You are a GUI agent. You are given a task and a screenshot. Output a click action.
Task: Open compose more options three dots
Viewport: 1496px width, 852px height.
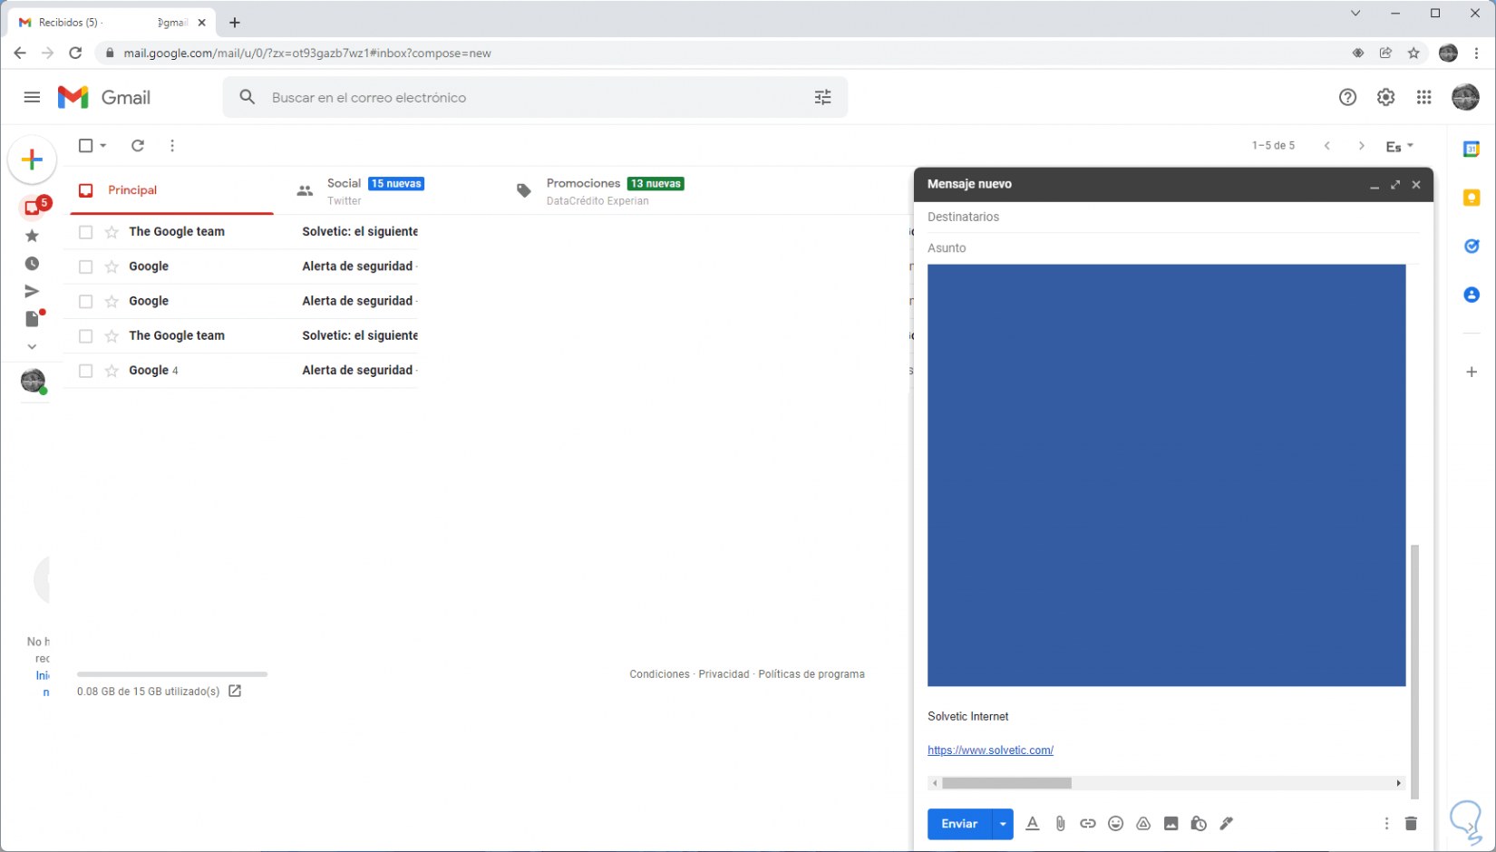[1385, 823]
